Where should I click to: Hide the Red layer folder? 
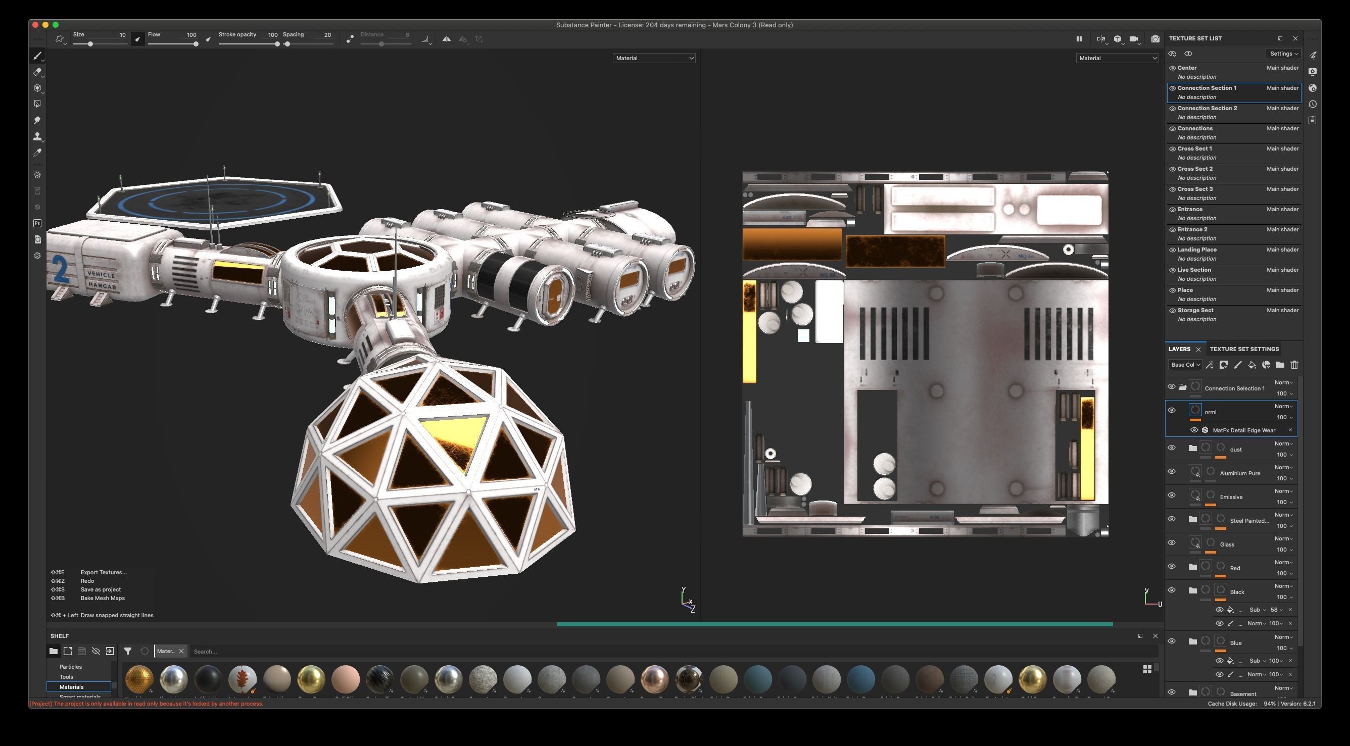1172,566
